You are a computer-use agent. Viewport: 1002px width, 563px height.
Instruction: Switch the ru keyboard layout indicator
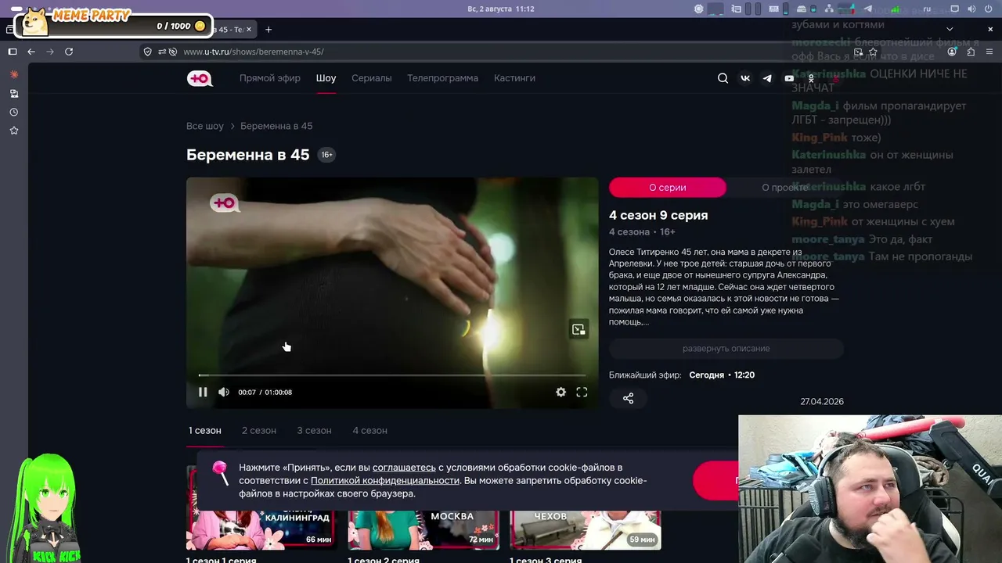click(x=928, y=9)
